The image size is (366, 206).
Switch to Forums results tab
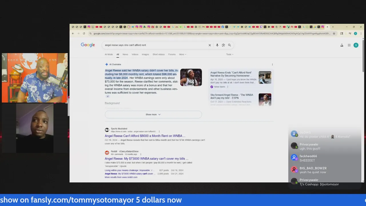click(172, 54)
